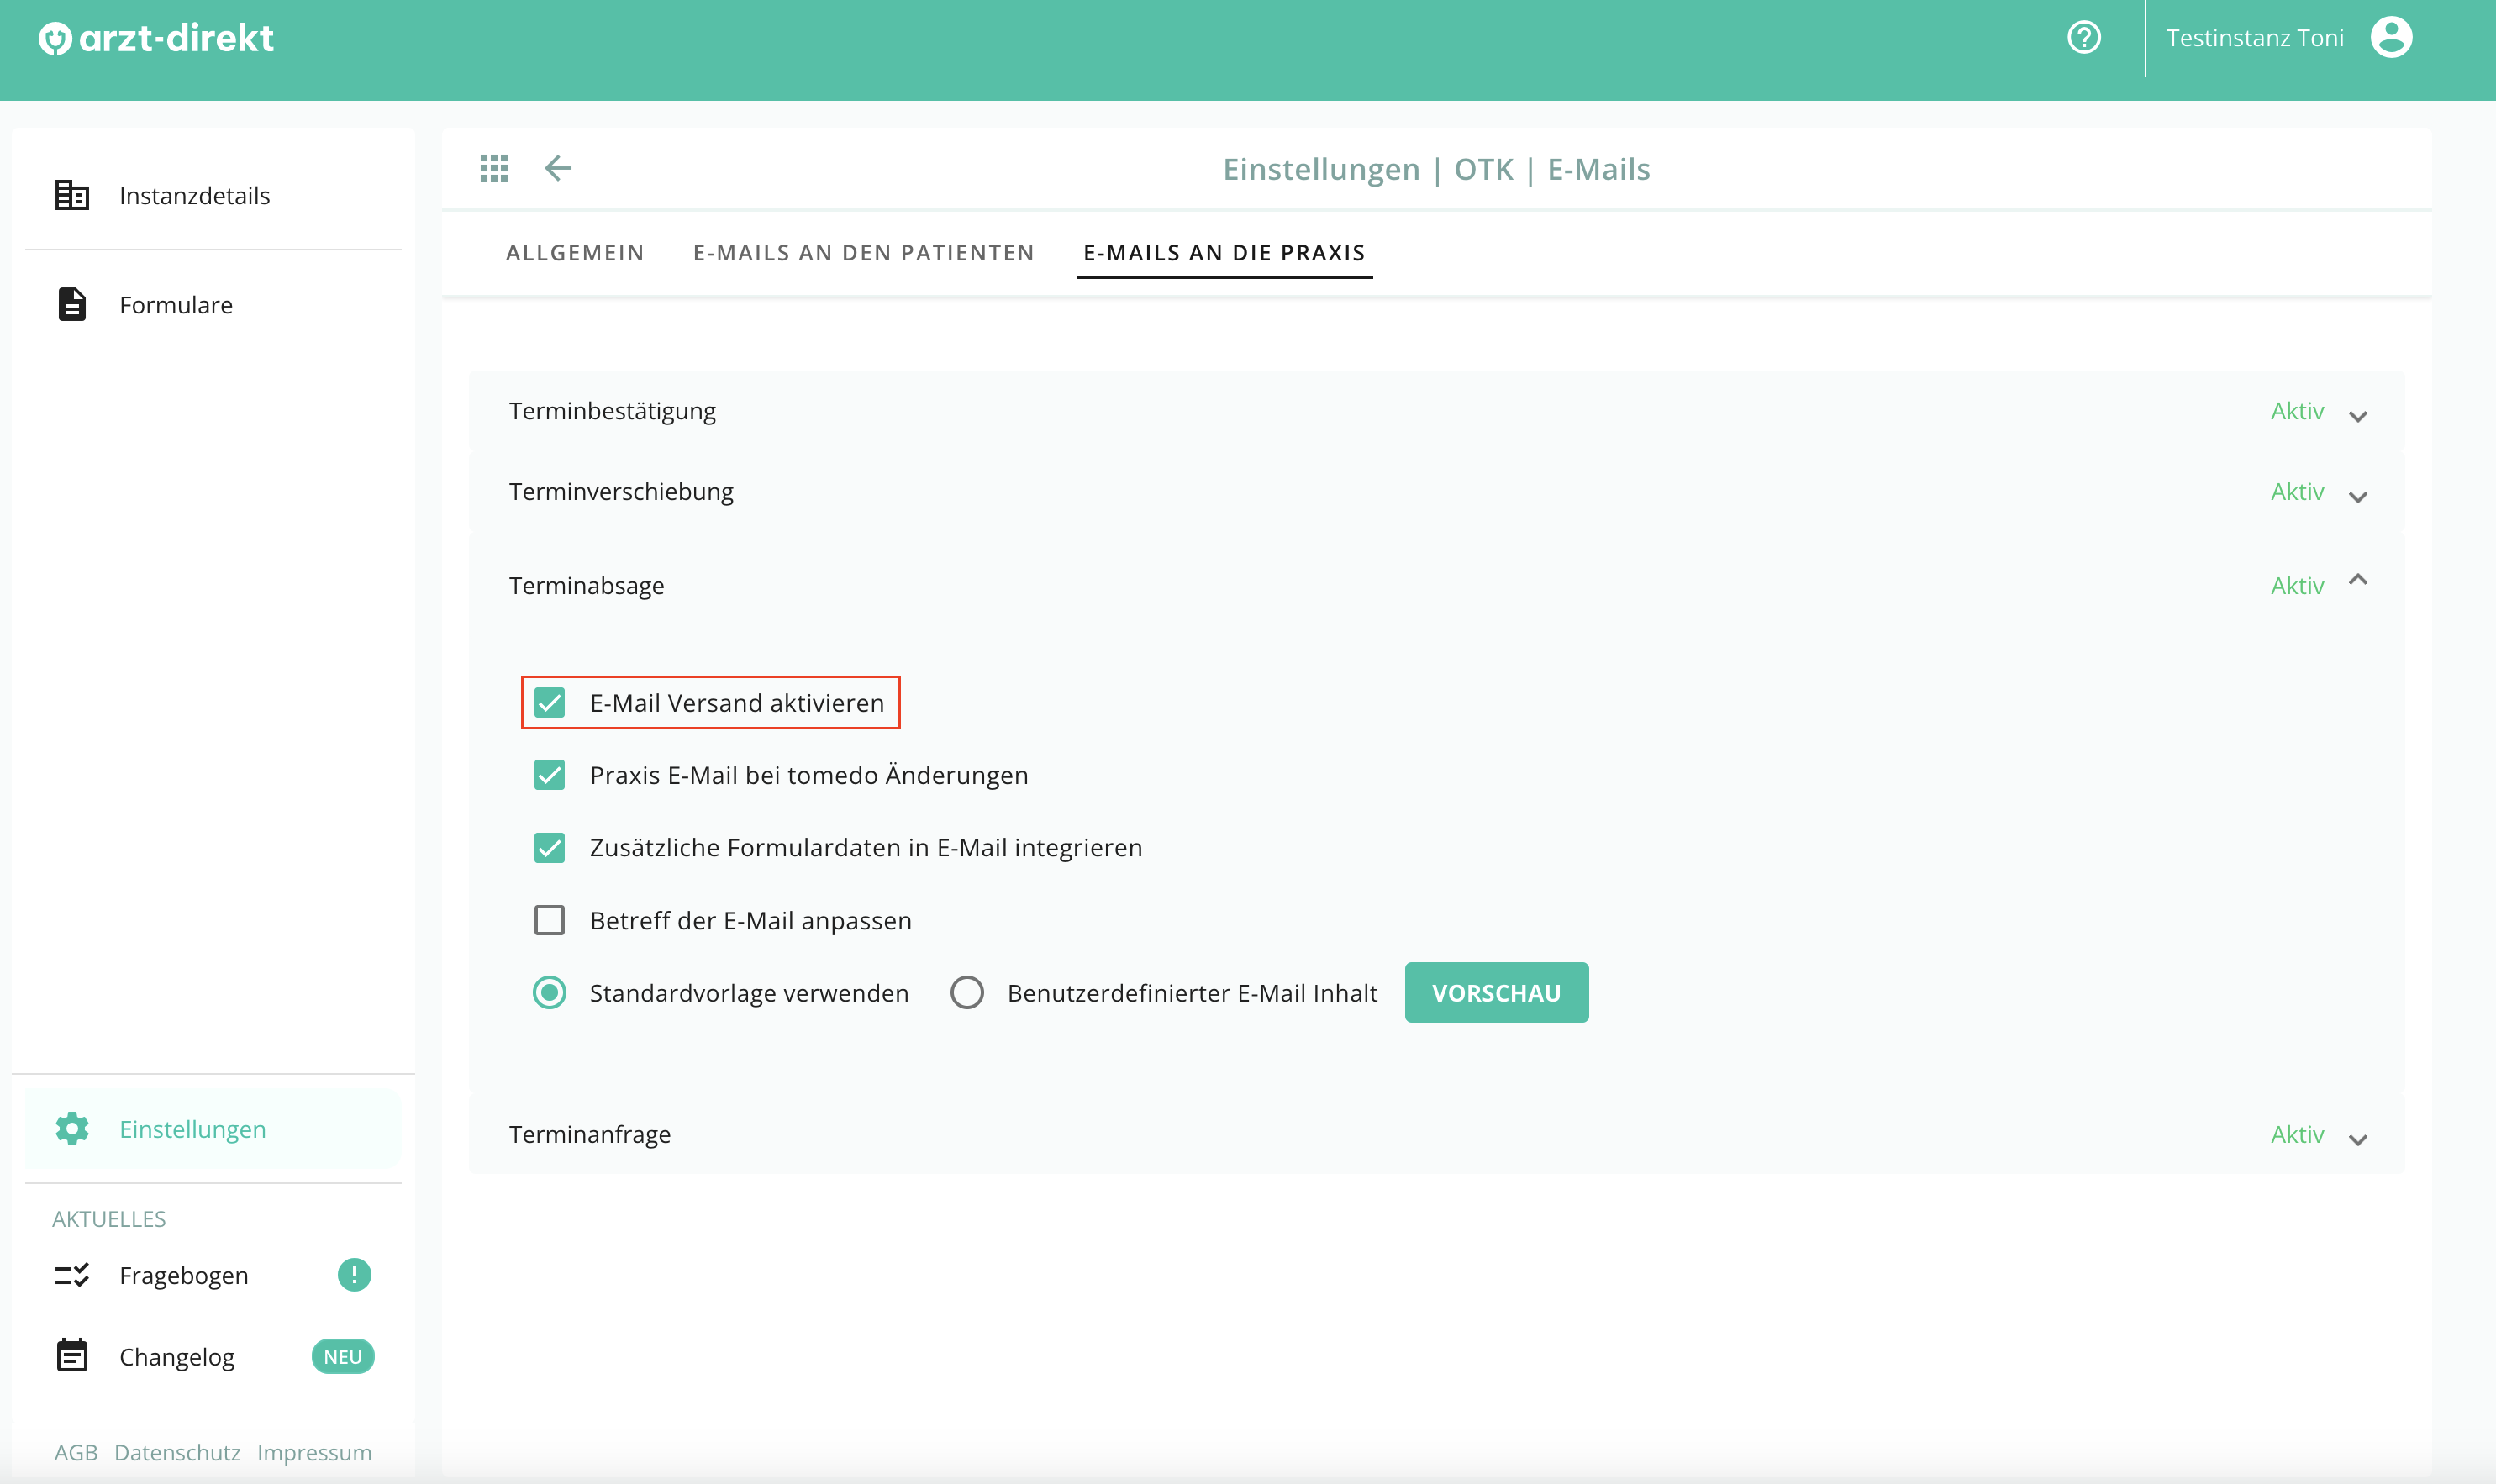Open Instanzdetails in the sidebar

213,195
